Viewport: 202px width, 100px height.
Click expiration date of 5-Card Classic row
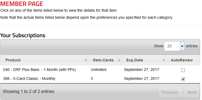tap(141, 79)
